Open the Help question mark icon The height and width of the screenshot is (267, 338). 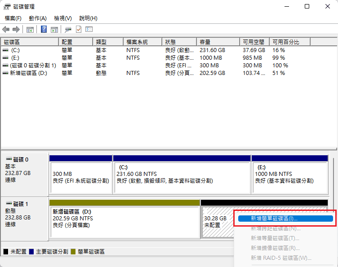click(x=44, y=29)
